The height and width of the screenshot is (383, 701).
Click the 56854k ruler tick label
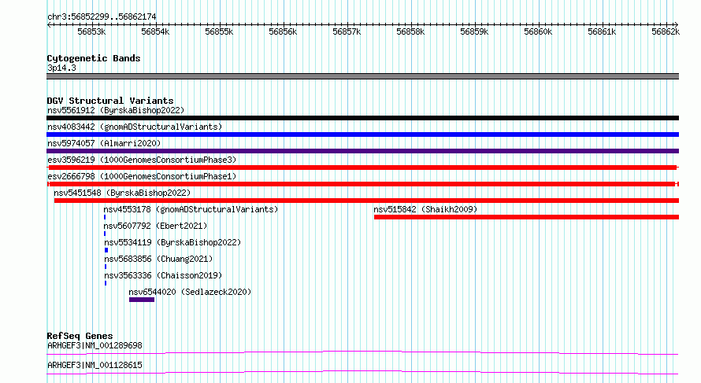click(155, 31)
